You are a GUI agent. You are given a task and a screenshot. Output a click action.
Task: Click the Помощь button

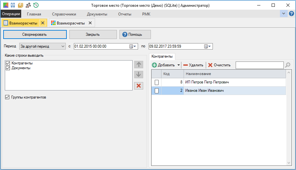tap(135, 34)
